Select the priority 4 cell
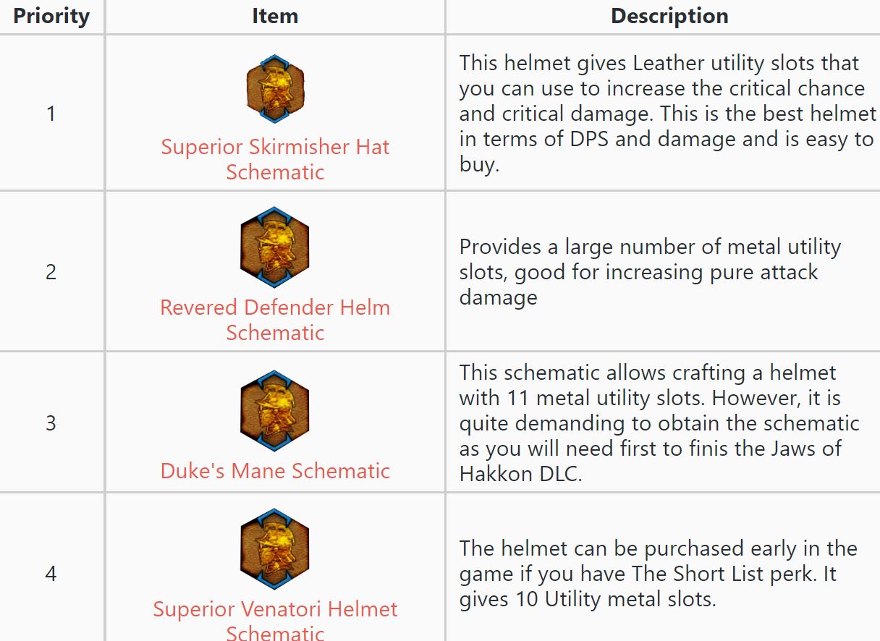880x641 pixels. (x=51, y=574)
